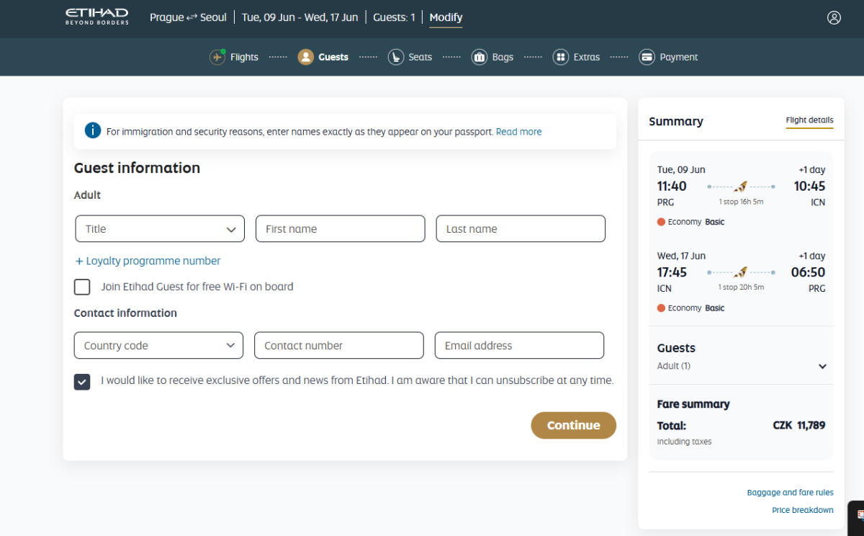
Task: Expand the Guests Adult (1) section
Action: click(822, 366)
